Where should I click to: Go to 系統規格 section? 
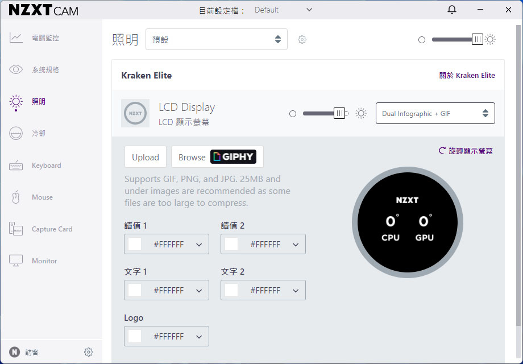[x=45, y=69]
